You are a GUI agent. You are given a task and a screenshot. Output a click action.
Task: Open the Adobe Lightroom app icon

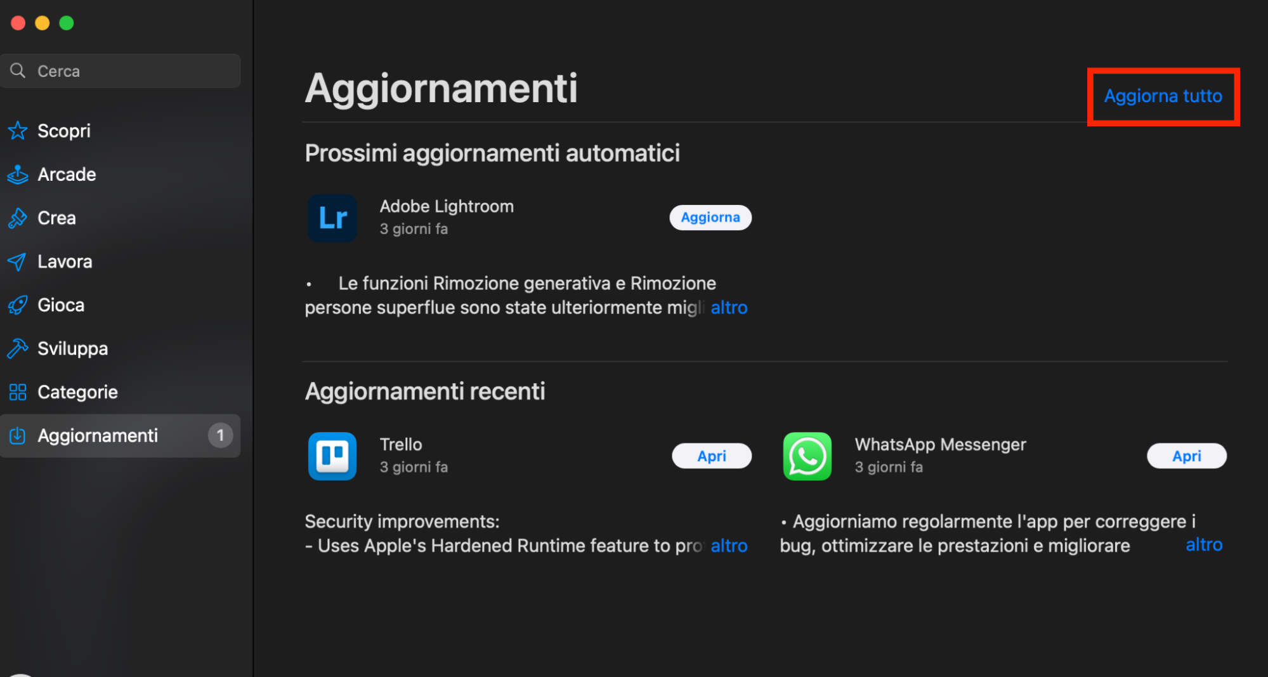tap(332, 218)
